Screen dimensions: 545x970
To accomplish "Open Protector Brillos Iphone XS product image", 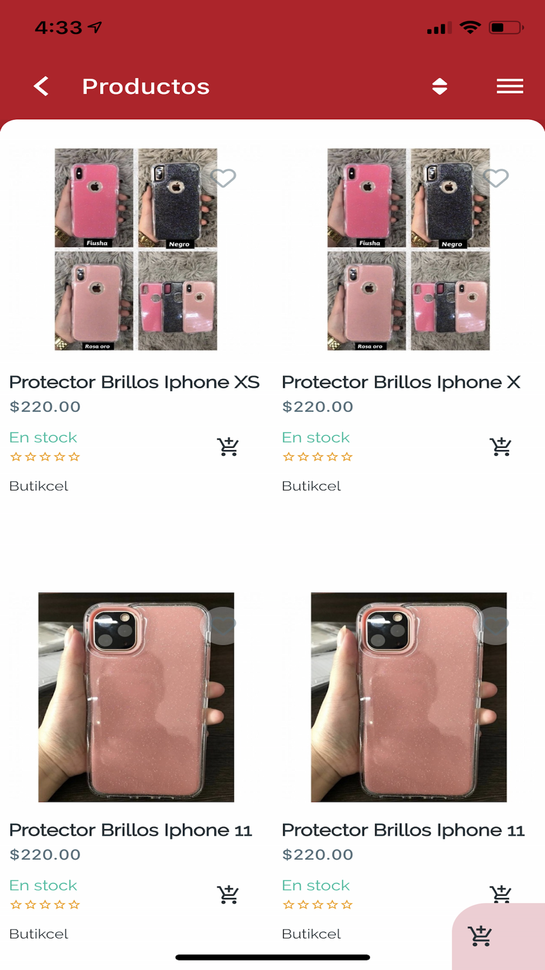I will tap(136, 249).
